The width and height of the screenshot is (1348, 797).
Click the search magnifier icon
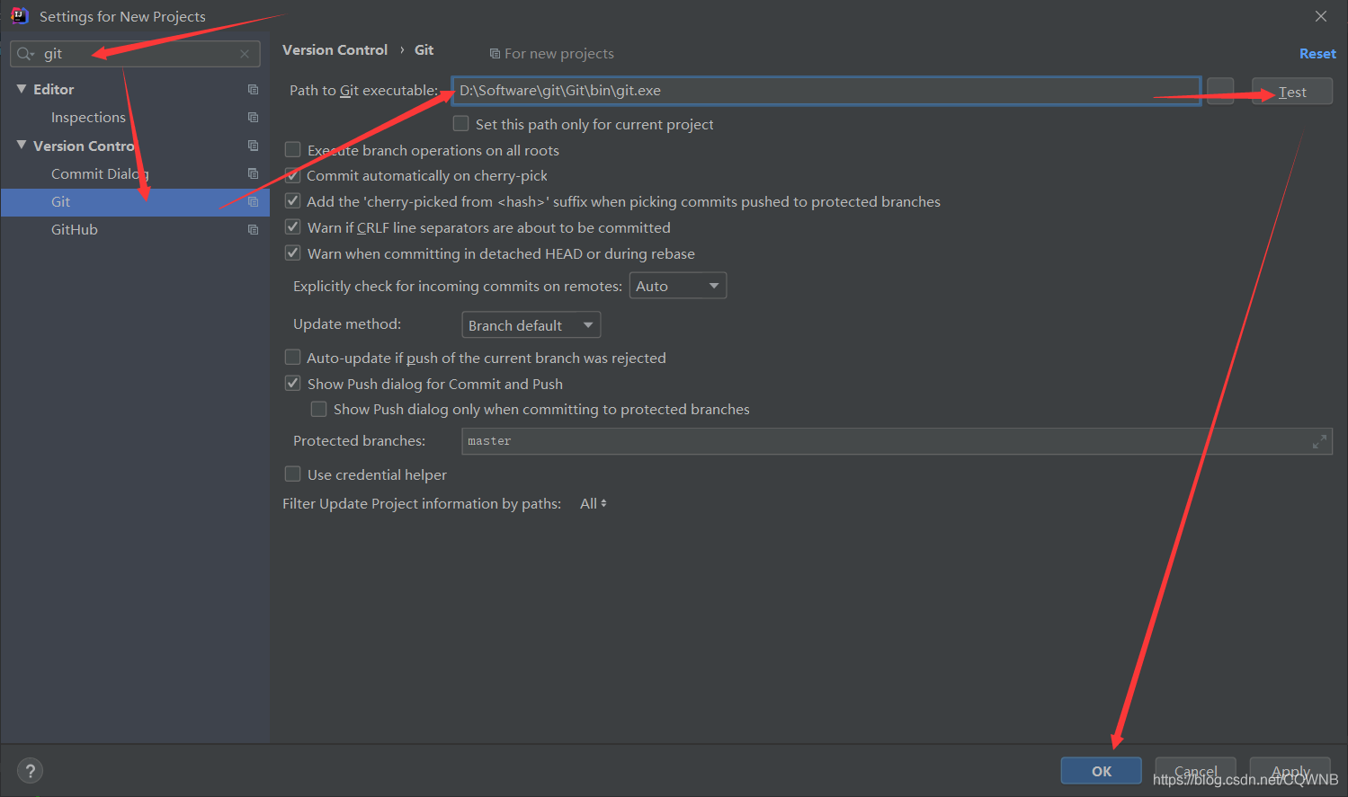tap(25, 54)
